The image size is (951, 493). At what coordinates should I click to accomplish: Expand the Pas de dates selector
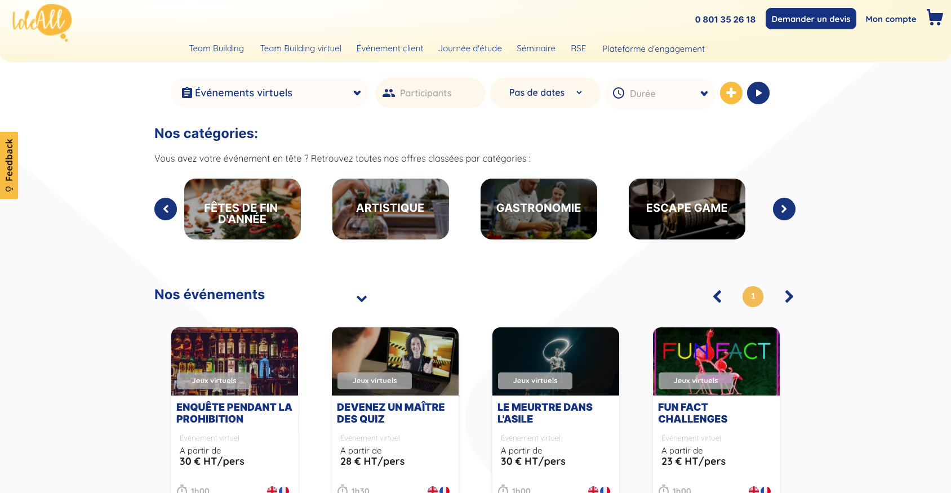(544, 93)
